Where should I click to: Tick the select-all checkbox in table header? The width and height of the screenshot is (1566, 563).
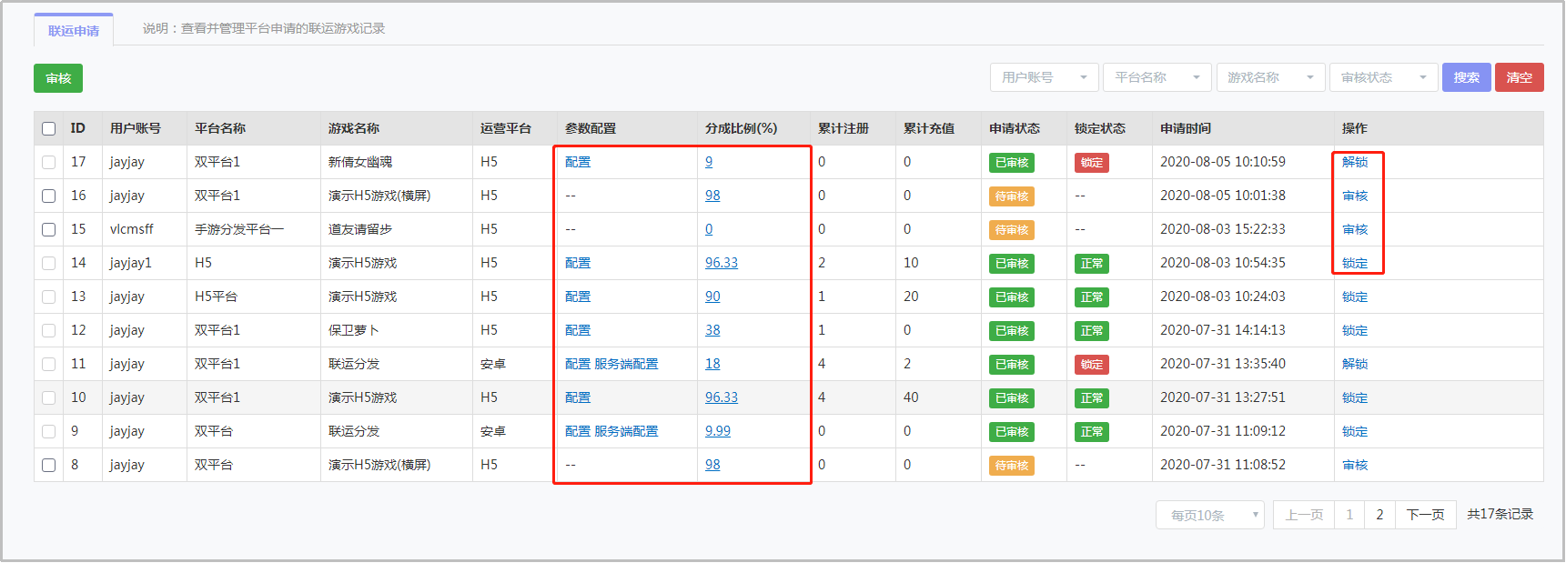(49, 129)
